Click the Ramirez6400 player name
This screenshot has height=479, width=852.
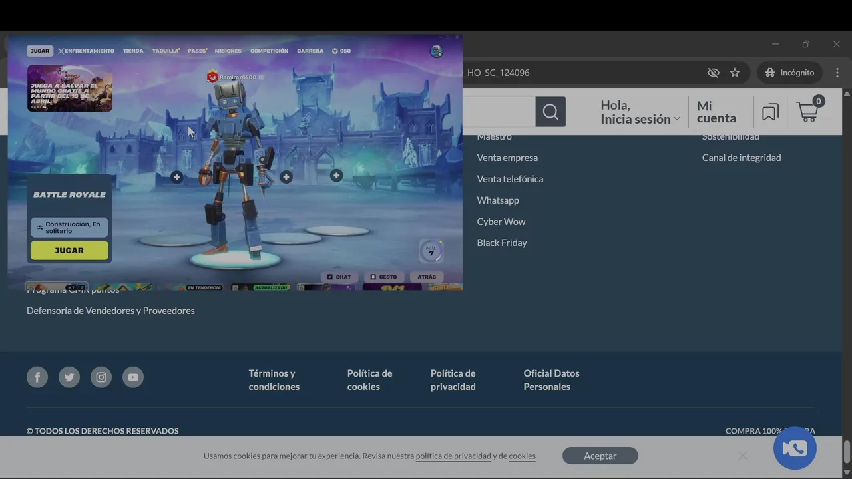click(238, 77)
